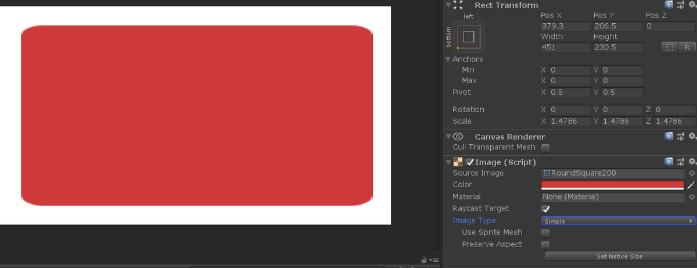Image resolution: width=697 pixels, height=268 pixels.
Task: Edit Anchors Max Y field
Action: [622, 81]
